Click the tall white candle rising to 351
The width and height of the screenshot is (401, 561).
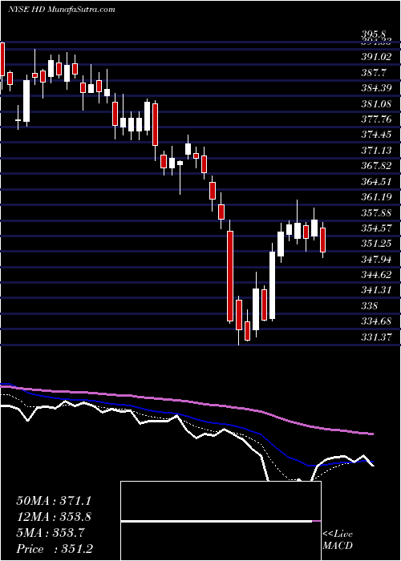point(272,285)
